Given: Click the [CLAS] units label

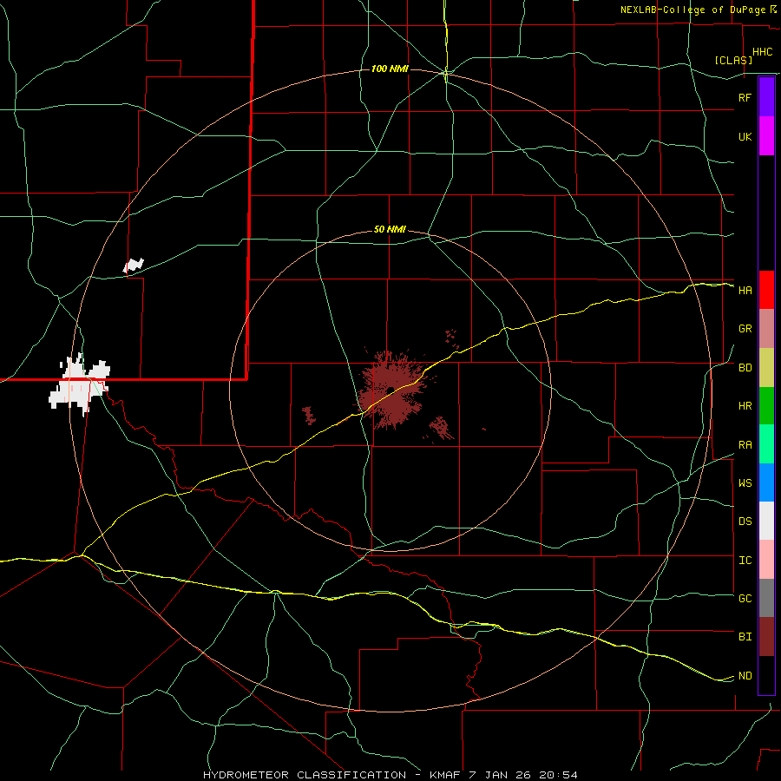Looking at the screenshot, I should [733, 60].
